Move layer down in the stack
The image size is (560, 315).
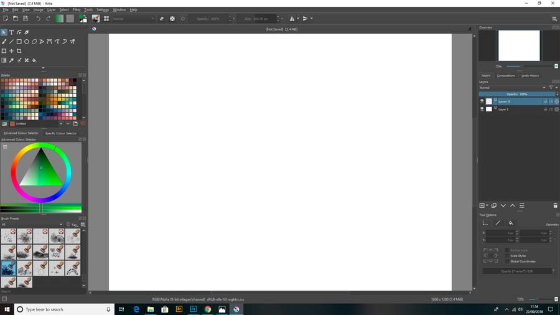pyautogui.click(x=503, y=205)
